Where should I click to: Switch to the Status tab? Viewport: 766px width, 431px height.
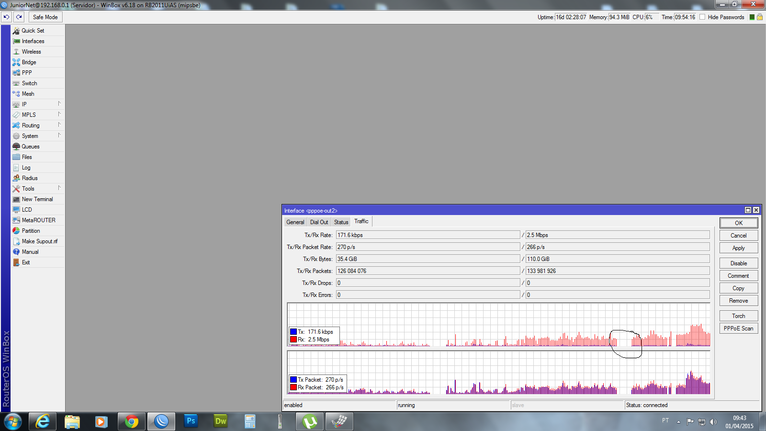tap(341, 222)
